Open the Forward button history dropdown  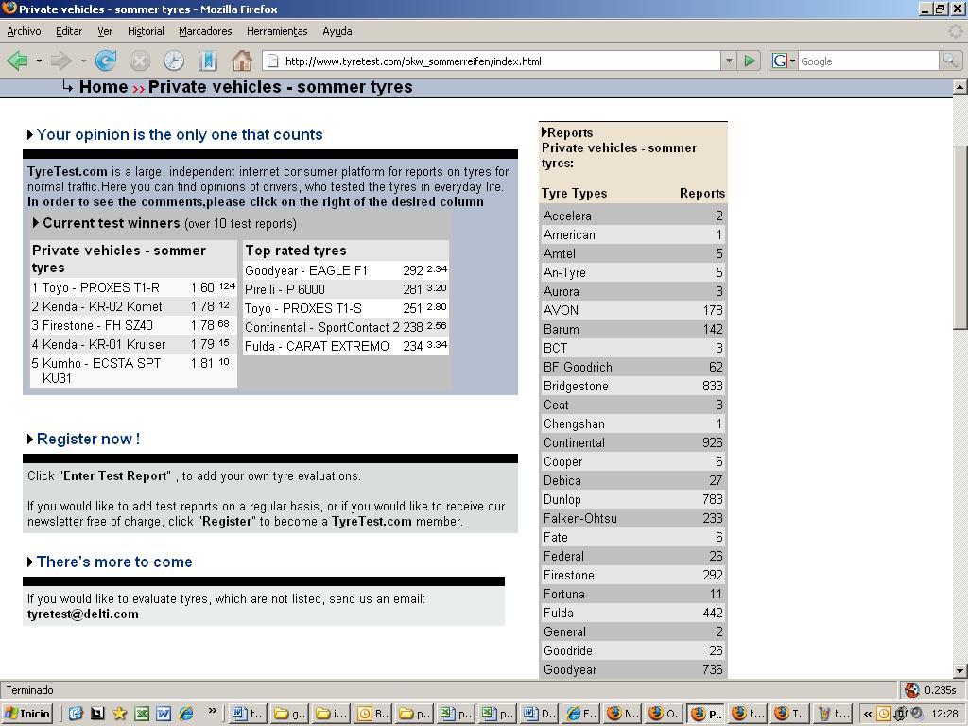(x=83, y=61)
